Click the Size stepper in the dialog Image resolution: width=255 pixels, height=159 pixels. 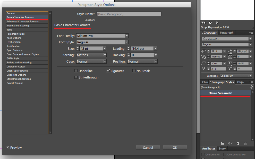78,48
